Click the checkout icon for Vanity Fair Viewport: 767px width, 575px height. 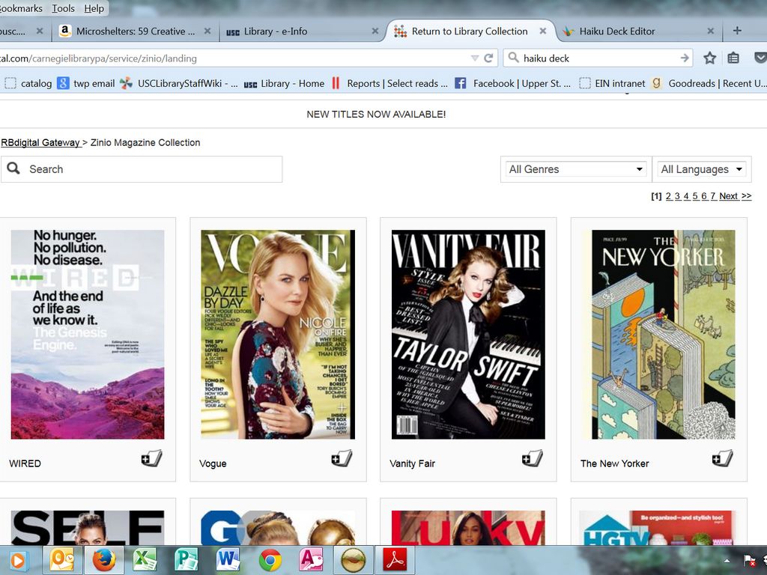[x=533, y=459]
